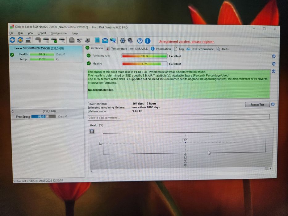The width and height of the screenshot is (288, 216).
Task: Click help icon next to Performance bar
Action: click(x=274, y=56)
